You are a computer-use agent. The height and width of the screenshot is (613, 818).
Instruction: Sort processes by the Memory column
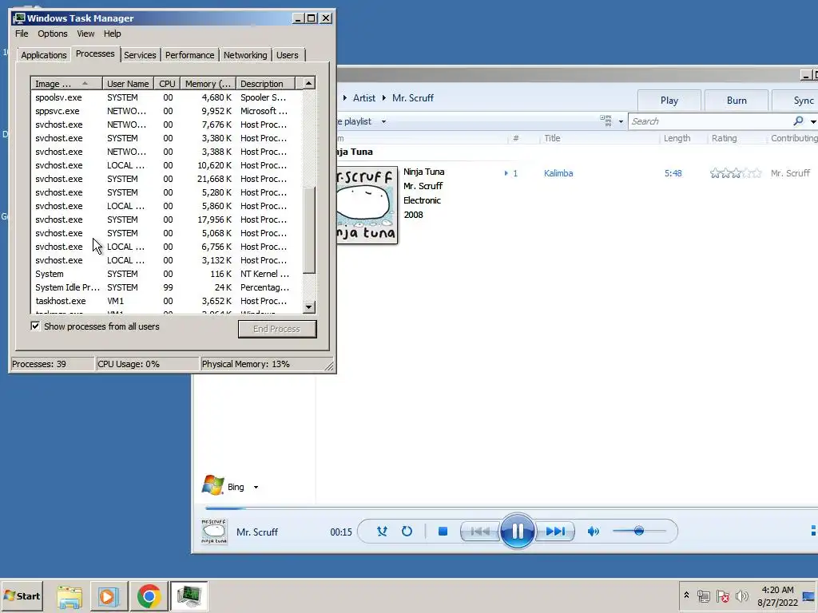point(208,83)
